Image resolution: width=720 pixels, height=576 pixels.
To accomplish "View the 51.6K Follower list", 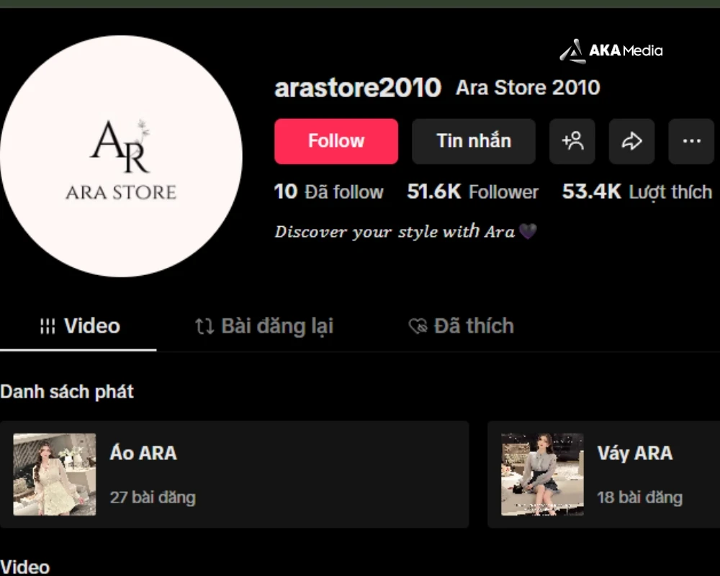I will pos(472,192).
